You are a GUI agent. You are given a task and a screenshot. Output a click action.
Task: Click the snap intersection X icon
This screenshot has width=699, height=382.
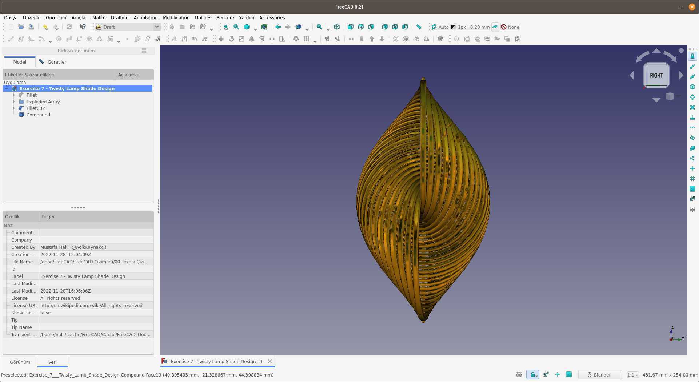coord(692,107)
